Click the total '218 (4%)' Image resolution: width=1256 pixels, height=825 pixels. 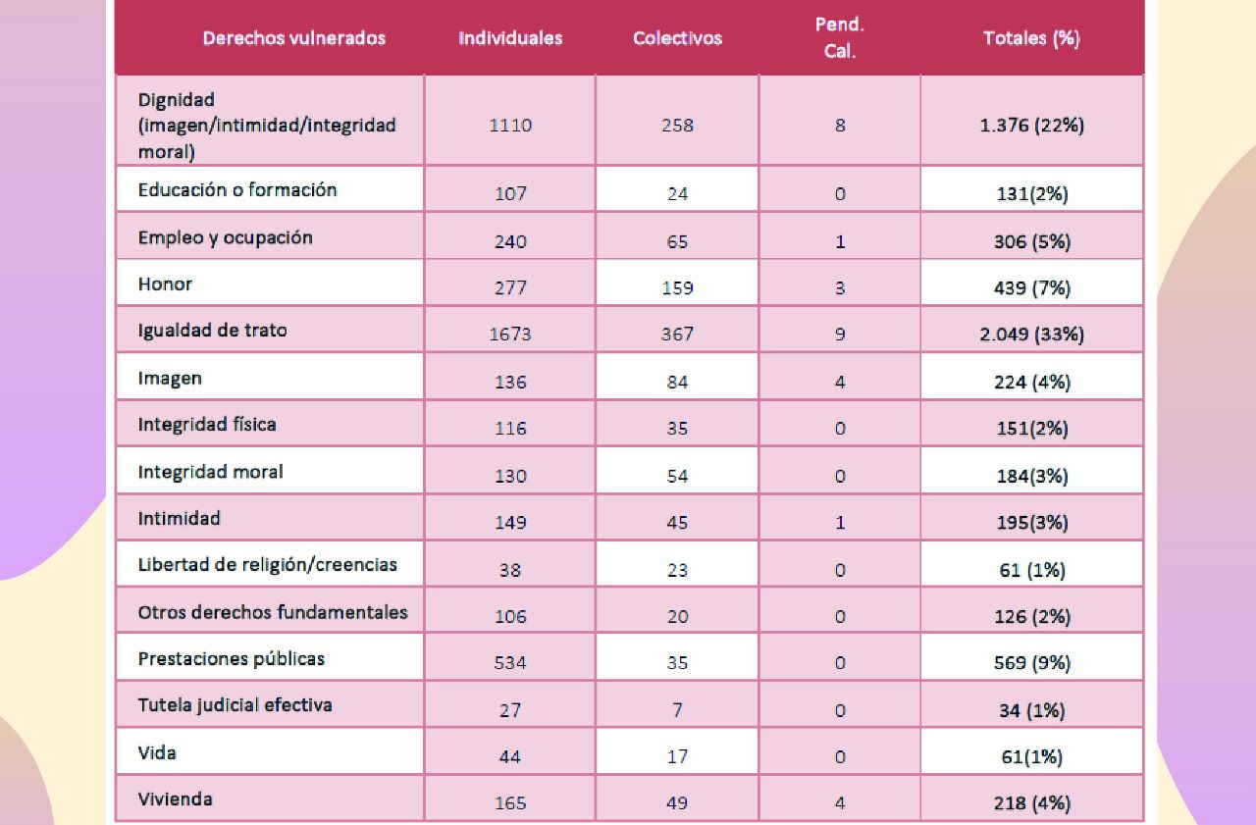point(1031,802)
